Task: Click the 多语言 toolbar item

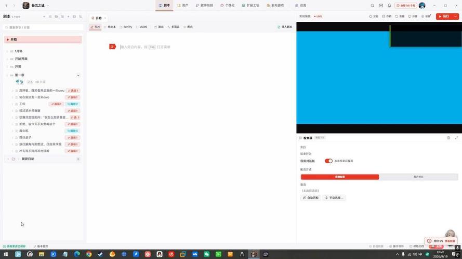Action: (174, 27)
